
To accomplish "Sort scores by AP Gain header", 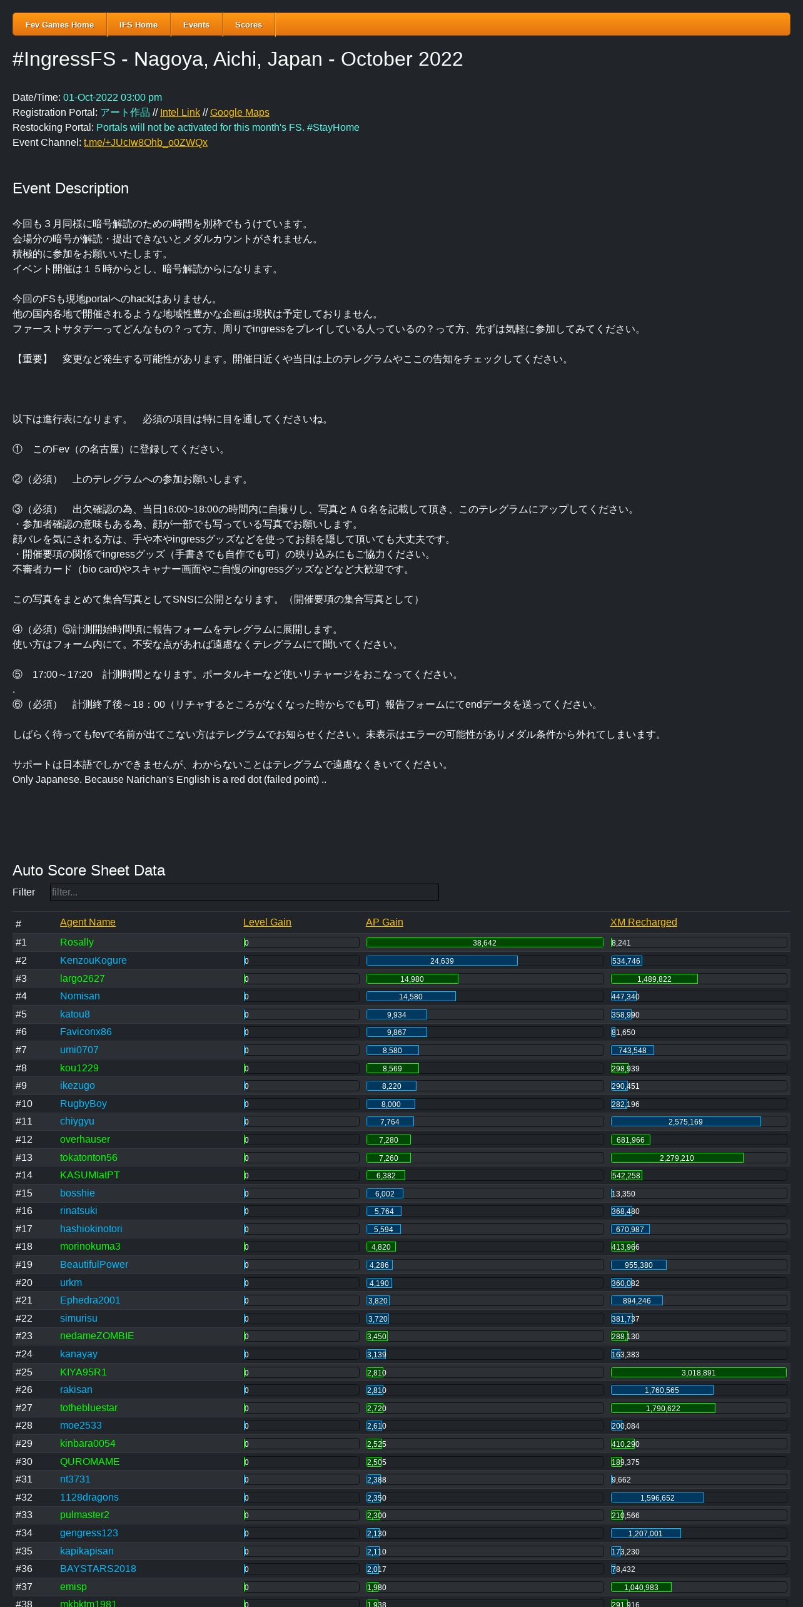I will tap(384, 922).
